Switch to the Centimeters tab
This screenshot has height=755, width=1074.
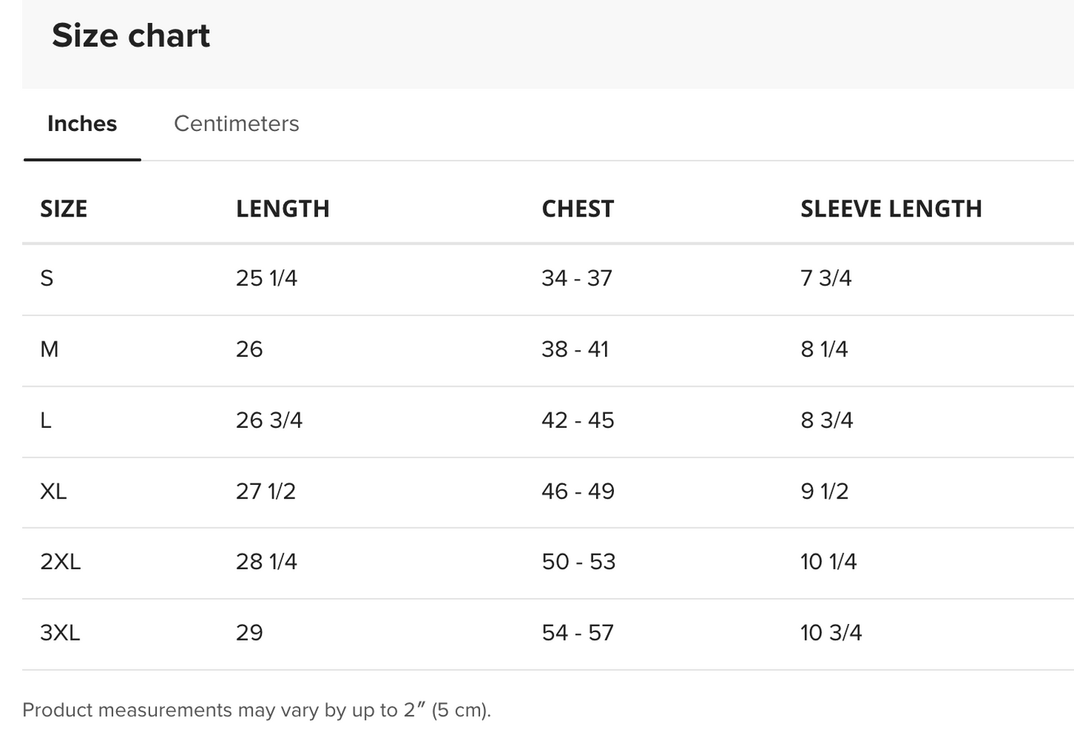pos(236,123)
